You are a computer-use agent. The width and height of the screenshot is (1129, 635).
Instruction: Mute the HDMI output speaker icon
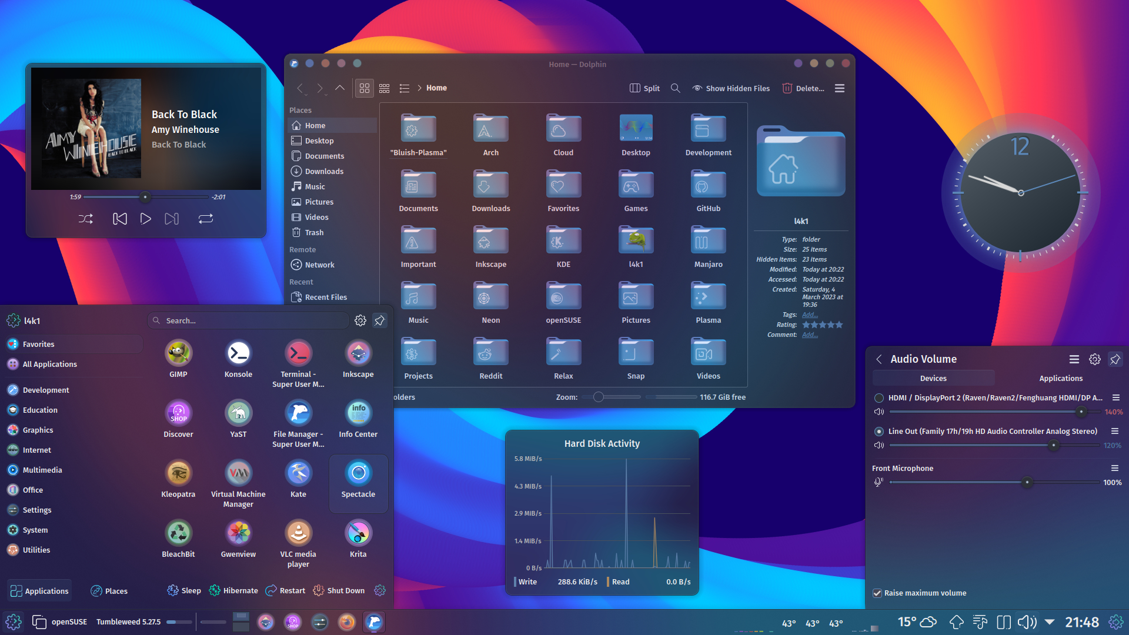(879, 412)
